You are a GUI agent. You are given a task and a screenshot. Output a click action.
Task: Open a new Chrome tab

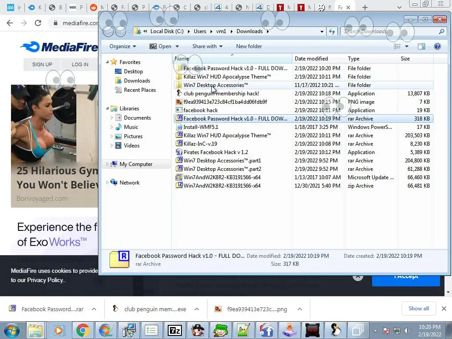(365, 8)
